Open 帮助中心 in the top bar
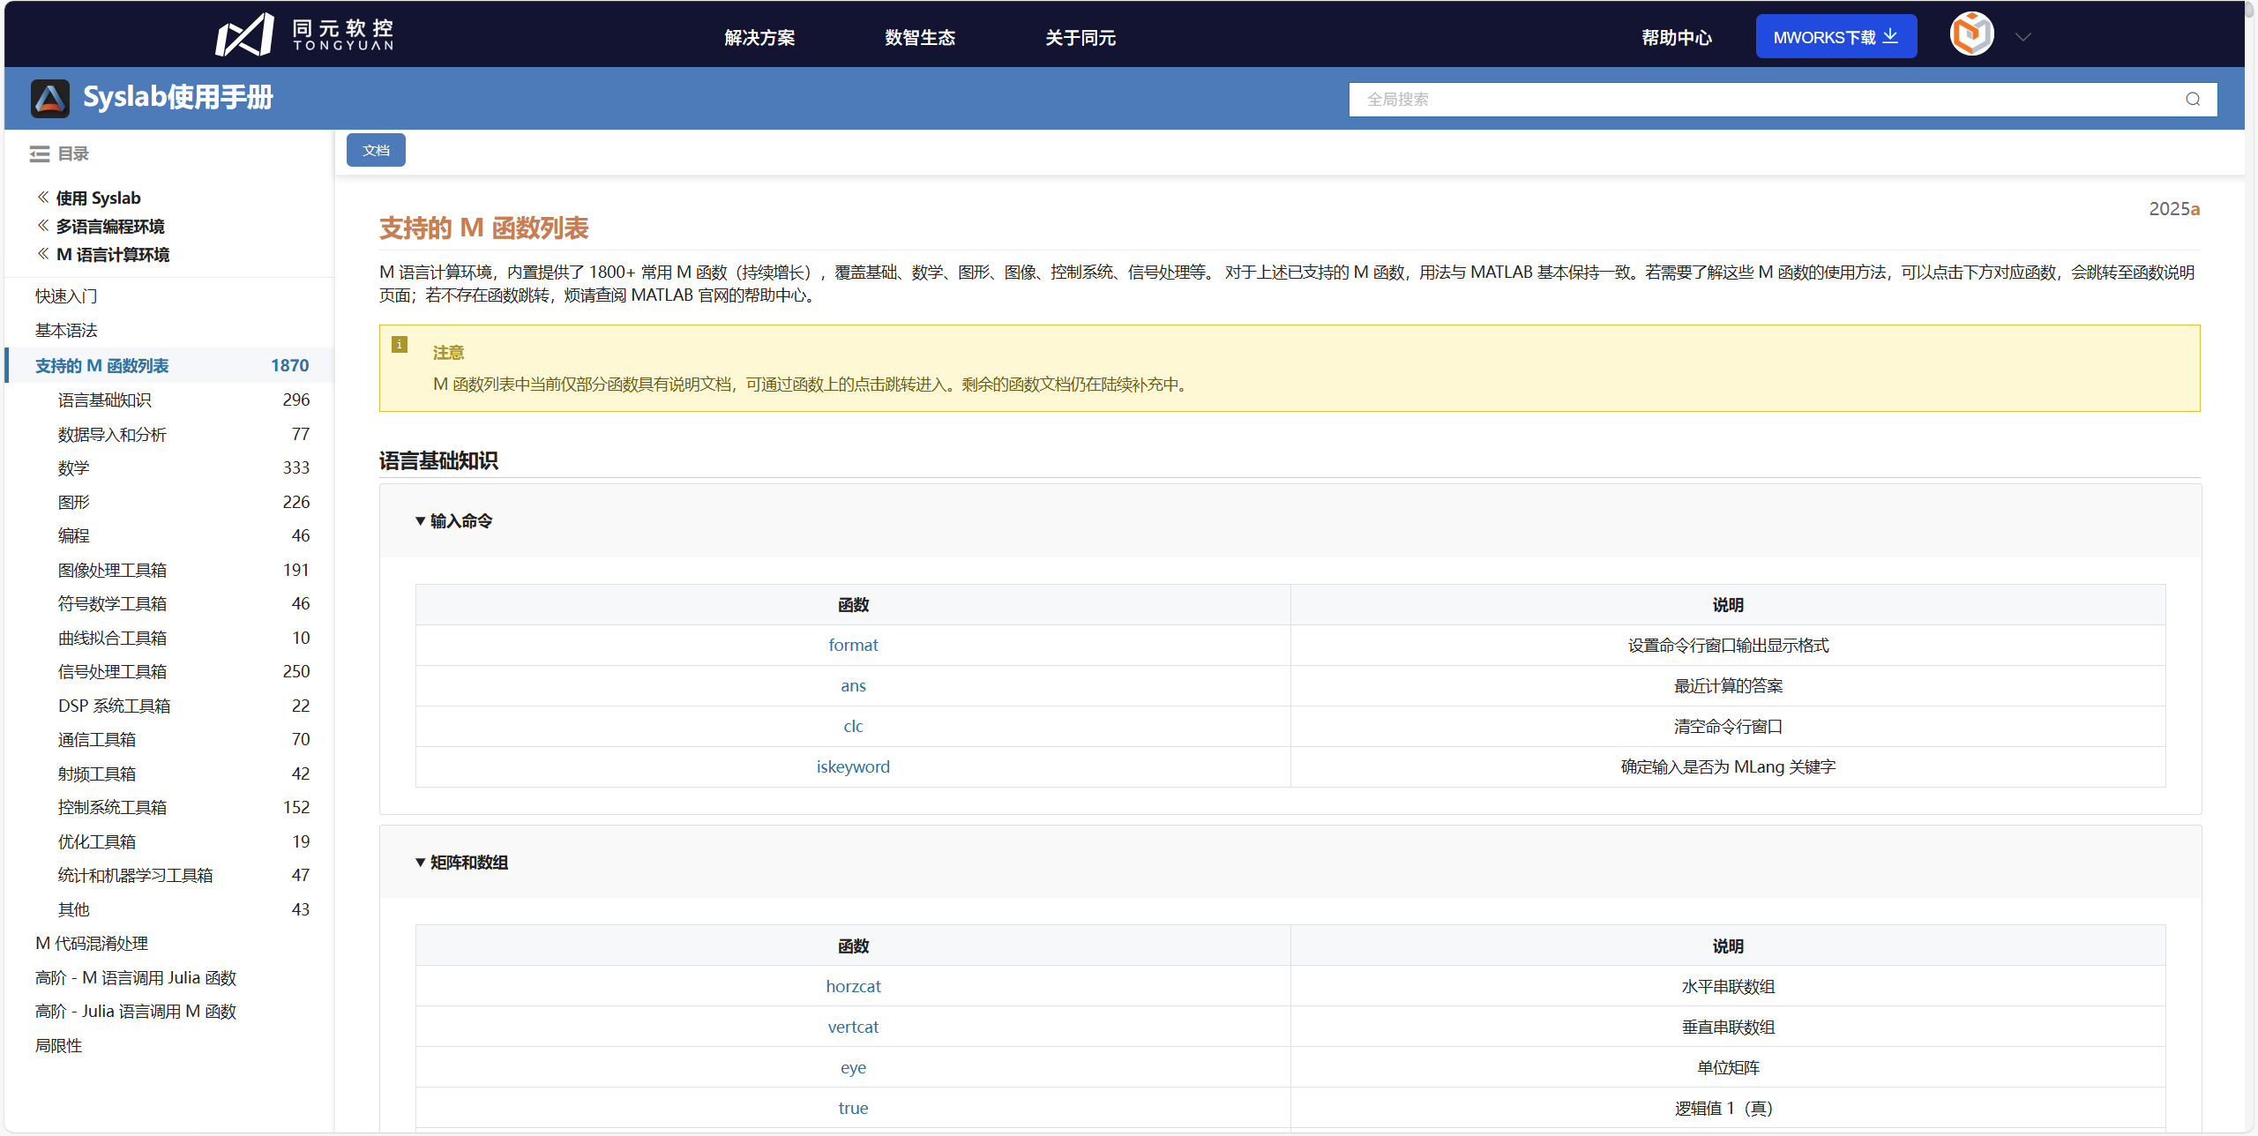The height and width of the screenshot is (1136, 2258). point(1677,37)
